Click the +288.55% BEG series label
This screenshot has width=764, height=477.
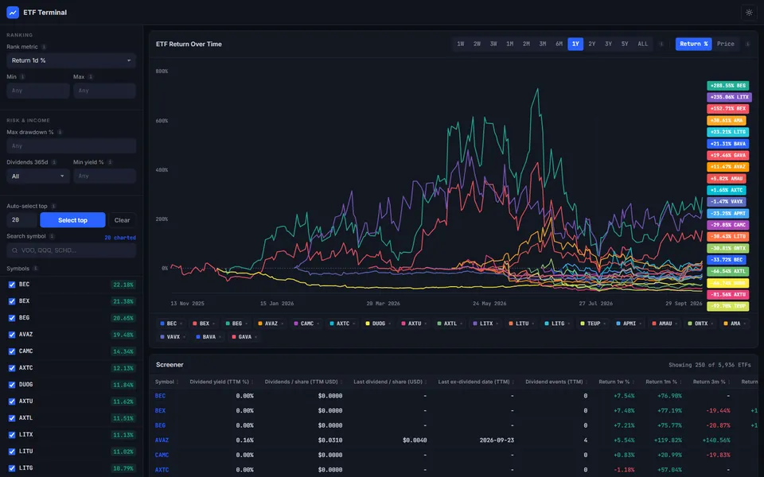coord(728,86)
